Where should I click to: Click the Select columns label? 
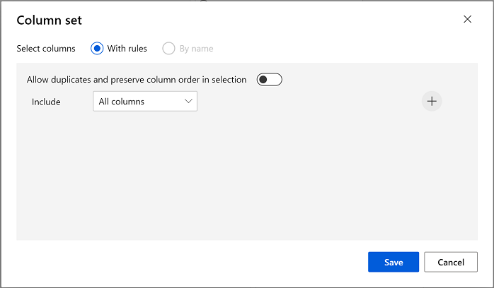46,49
